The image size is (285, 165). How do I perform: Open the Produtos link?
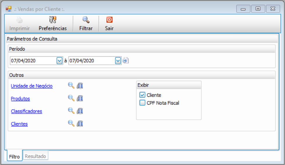[x=20, y=99]
